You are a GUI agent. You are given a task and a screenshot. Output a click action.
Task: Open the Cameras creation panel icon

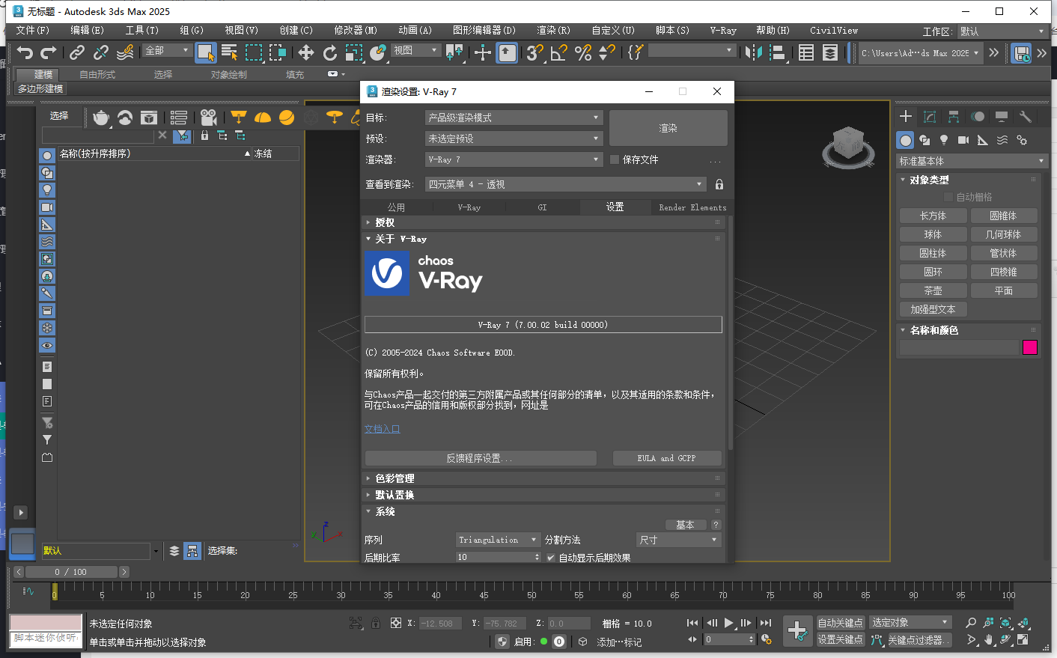963,141
